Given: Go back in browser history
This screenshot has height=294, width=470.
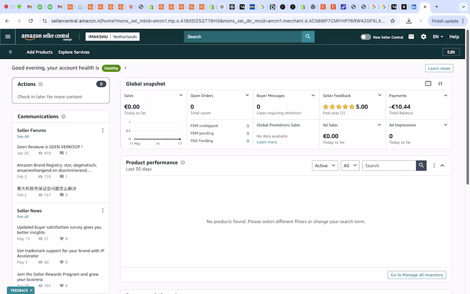Looking at the screenshot, I should [x=7, y=21].
